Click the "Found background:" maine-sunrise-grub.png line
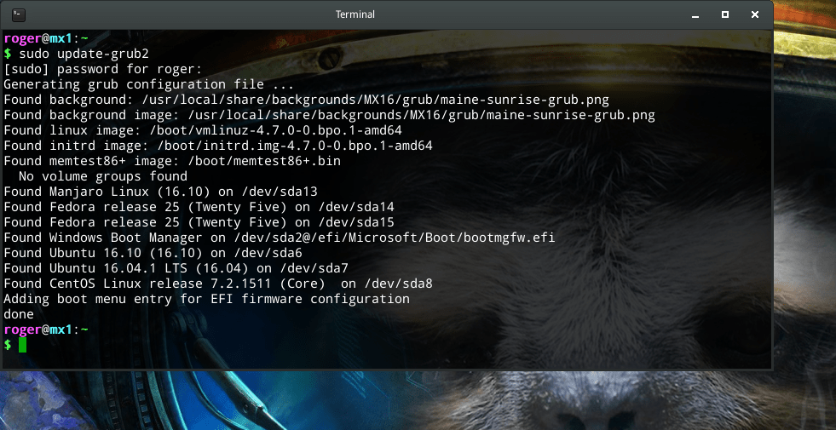This screenshot has width=836, height=430. click(x=306, y=100)
